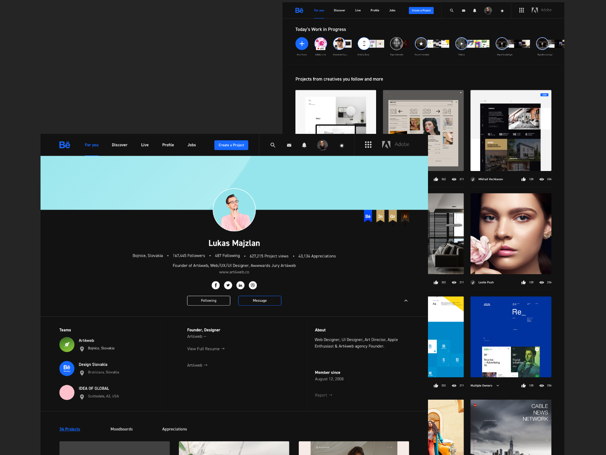Screen dimensions: 606x455
Task: Open Leslie Push's portrait project thumbnail
Action: [511, 234]
